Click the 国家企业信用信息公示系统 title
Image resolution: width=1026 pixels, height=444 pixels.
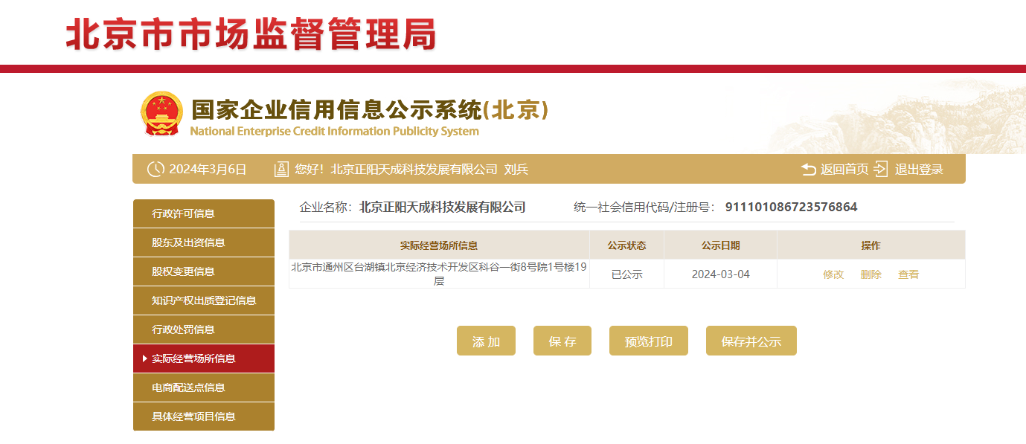[370, 110]
